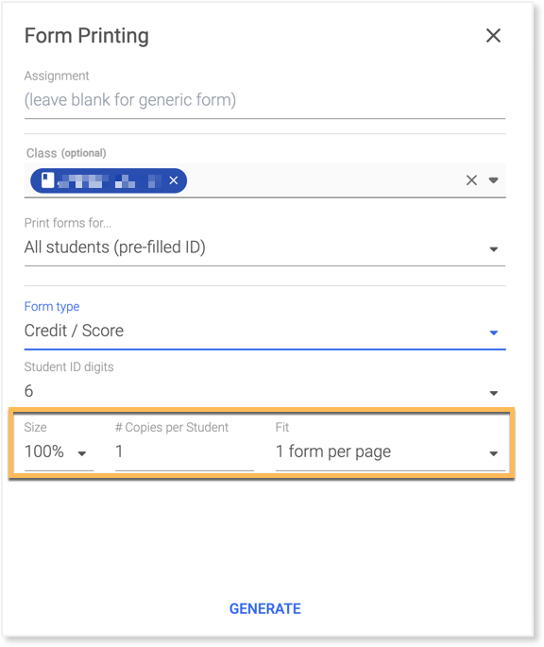
Task: Expand the Student ID digits arrow
Action: [x=493, y=393]
